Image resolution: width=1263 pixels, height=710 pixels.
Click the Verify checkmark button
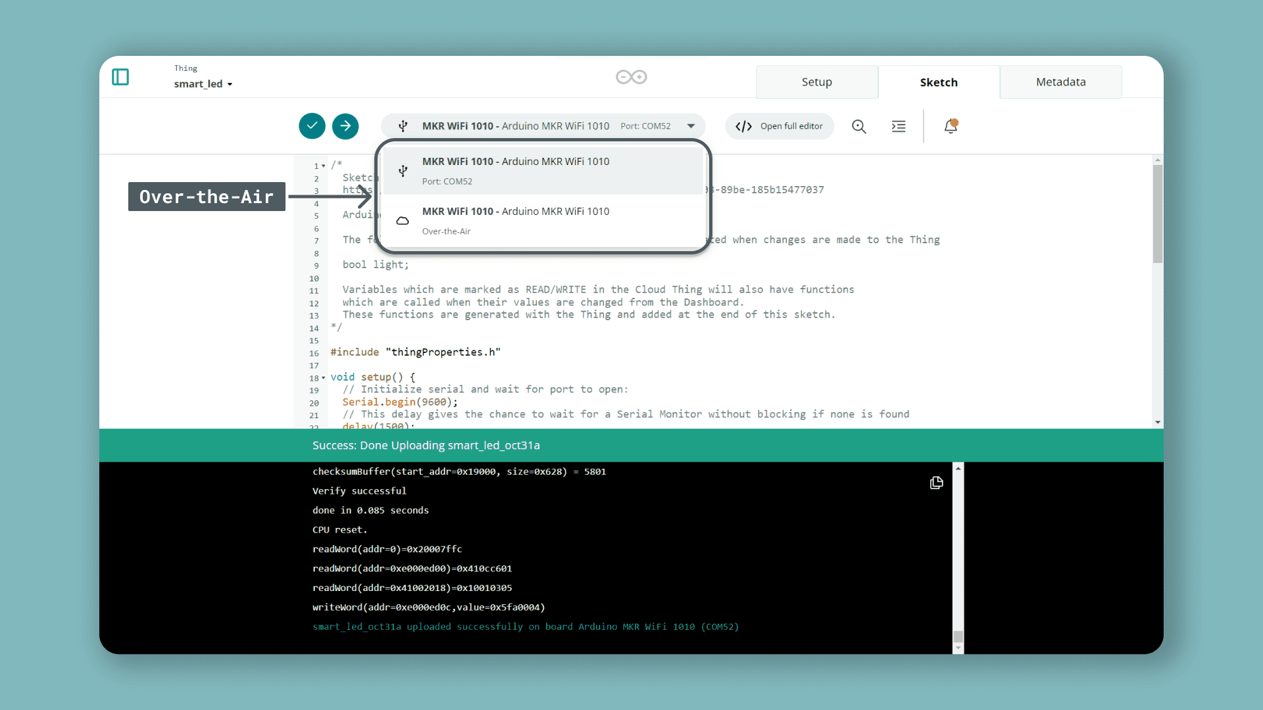pos(312,126)
